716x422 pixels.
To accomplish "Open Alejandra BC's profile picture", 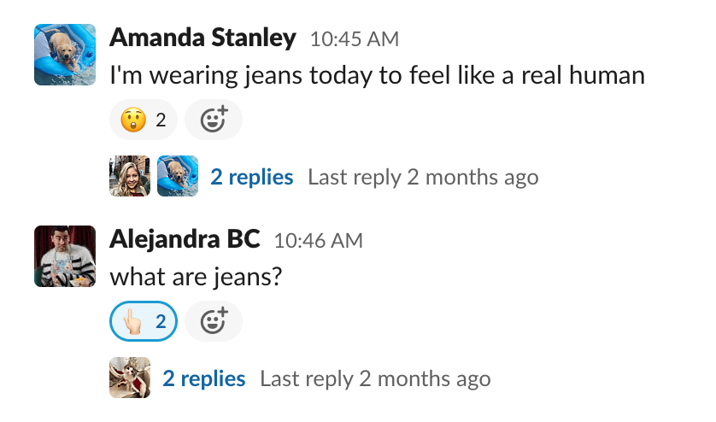I will click(x=65, y=256).
